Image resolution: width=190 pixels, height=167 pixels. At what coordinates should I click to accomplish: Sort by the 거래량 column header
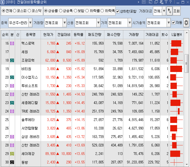point(134,35)
